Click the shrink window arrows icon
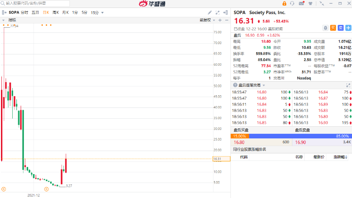The height and width of the screenshot is (198, 352). click(x=321, y=3)
